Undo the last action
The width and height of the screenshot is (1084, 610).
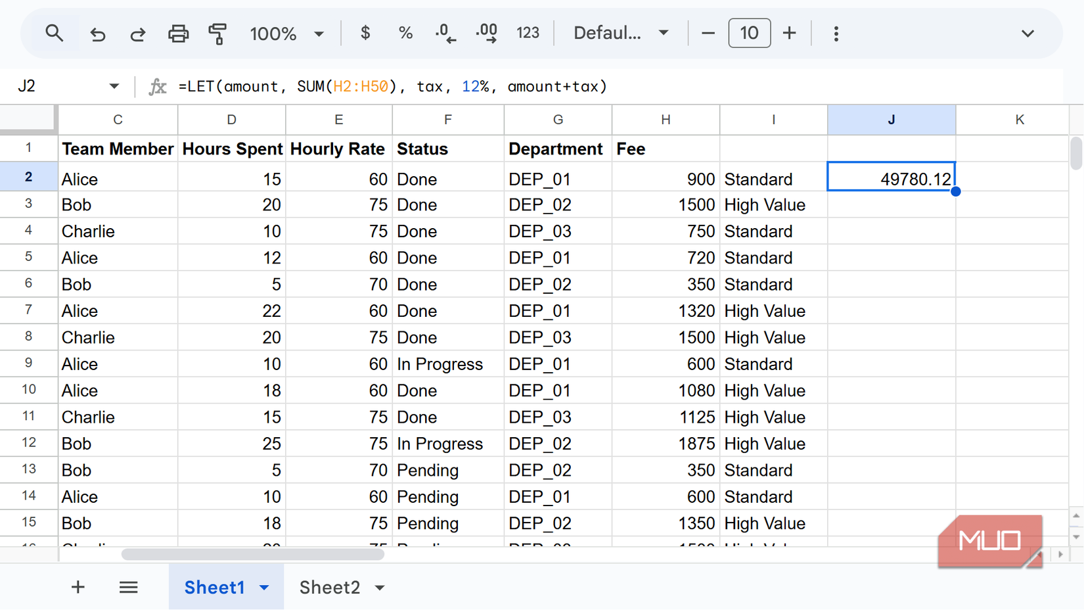pos(98,34)
